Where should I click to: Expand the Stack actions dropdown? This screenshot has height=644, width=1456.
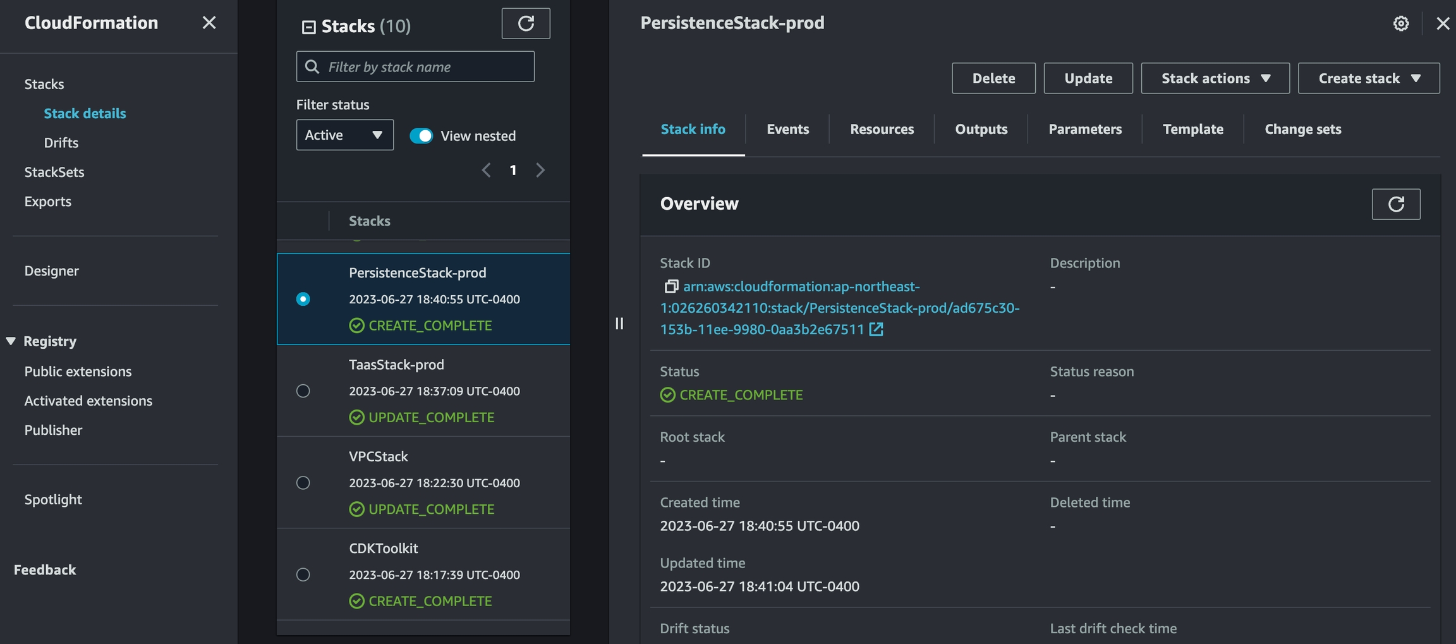coord(1215,78)
